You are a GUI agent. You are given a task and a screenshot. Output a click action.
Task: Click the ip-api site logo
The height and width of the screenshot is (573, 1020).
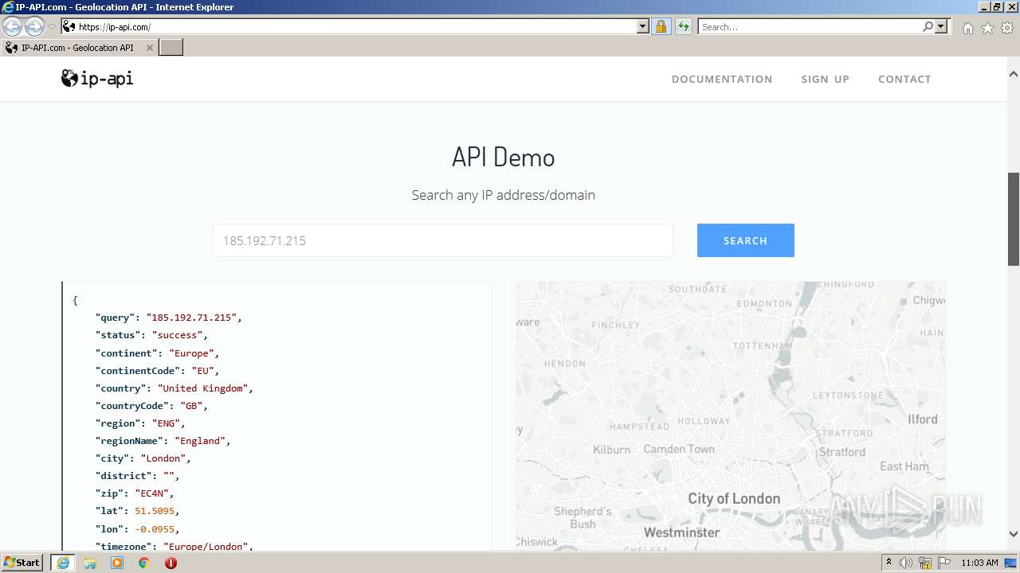[97, 78]
